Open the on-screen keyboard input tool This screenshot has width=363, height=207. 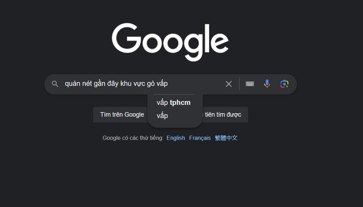(250, 84)
